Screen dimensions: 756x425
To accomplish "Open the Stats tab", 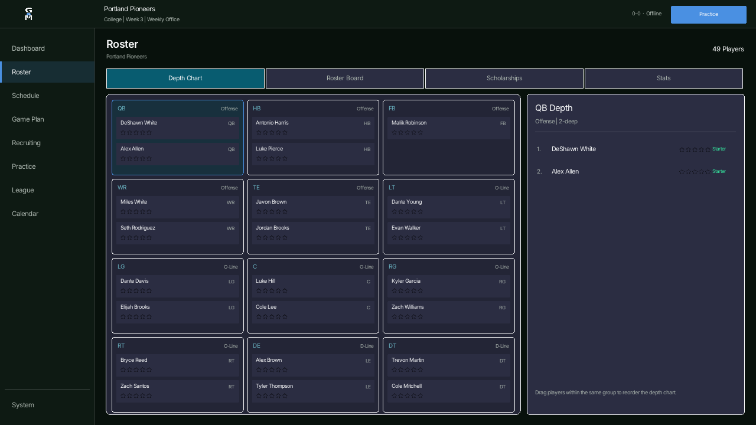I will (664, 79).
